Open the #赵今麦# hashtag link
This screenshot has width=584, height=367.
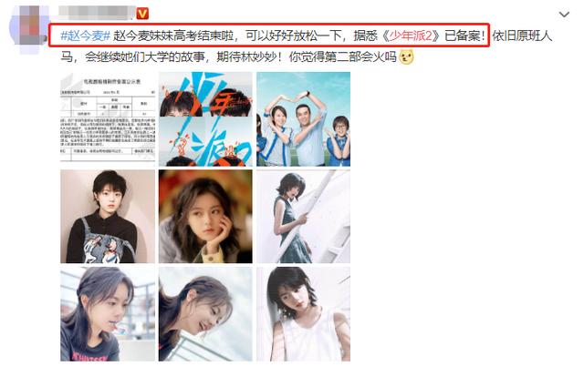coord(85,36)
